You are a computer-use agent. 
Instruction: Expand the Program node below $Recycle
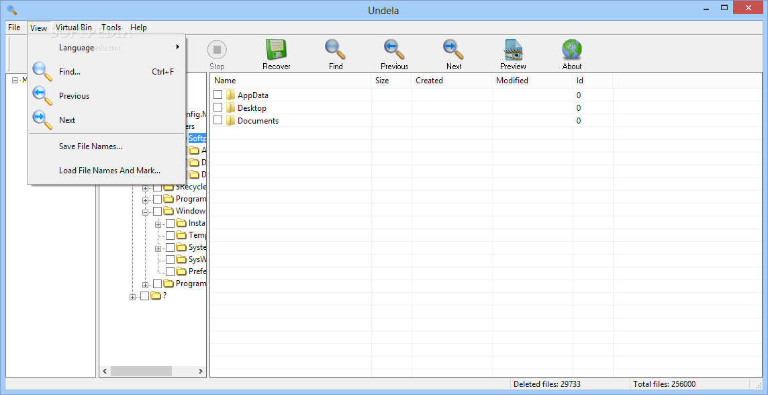(146, 200)
